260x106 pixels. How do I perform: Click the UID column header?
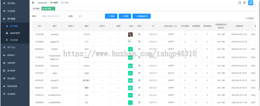tap(39, 26)
